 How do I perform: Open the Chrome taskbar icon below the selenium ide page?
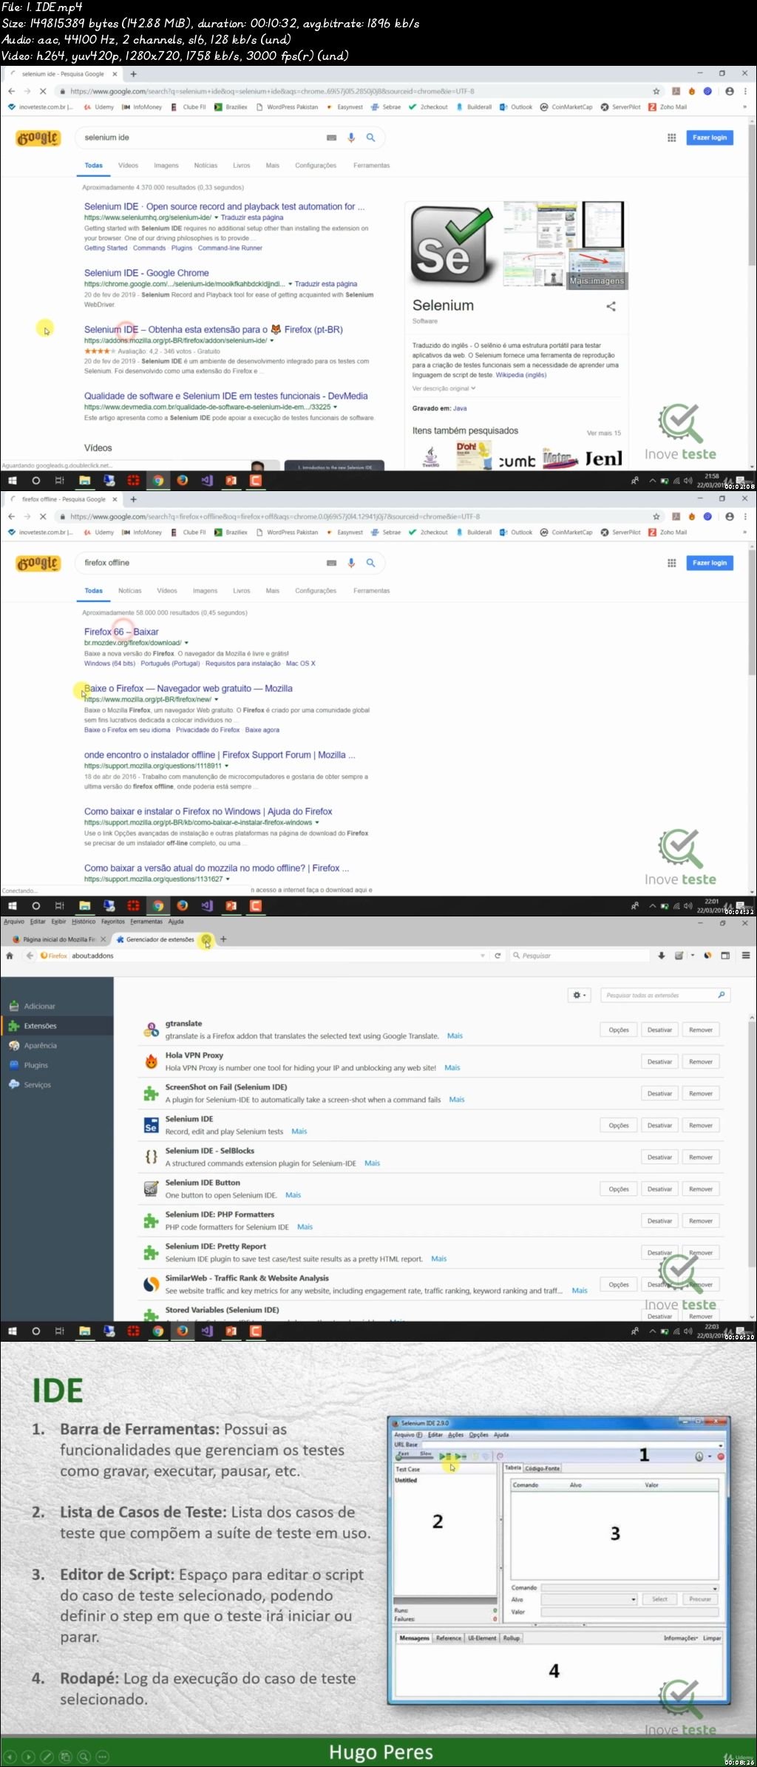point(157,480)
